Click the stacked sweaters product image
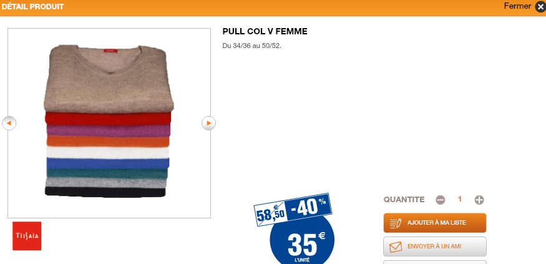The image size is (546, 264). point(109,121)
